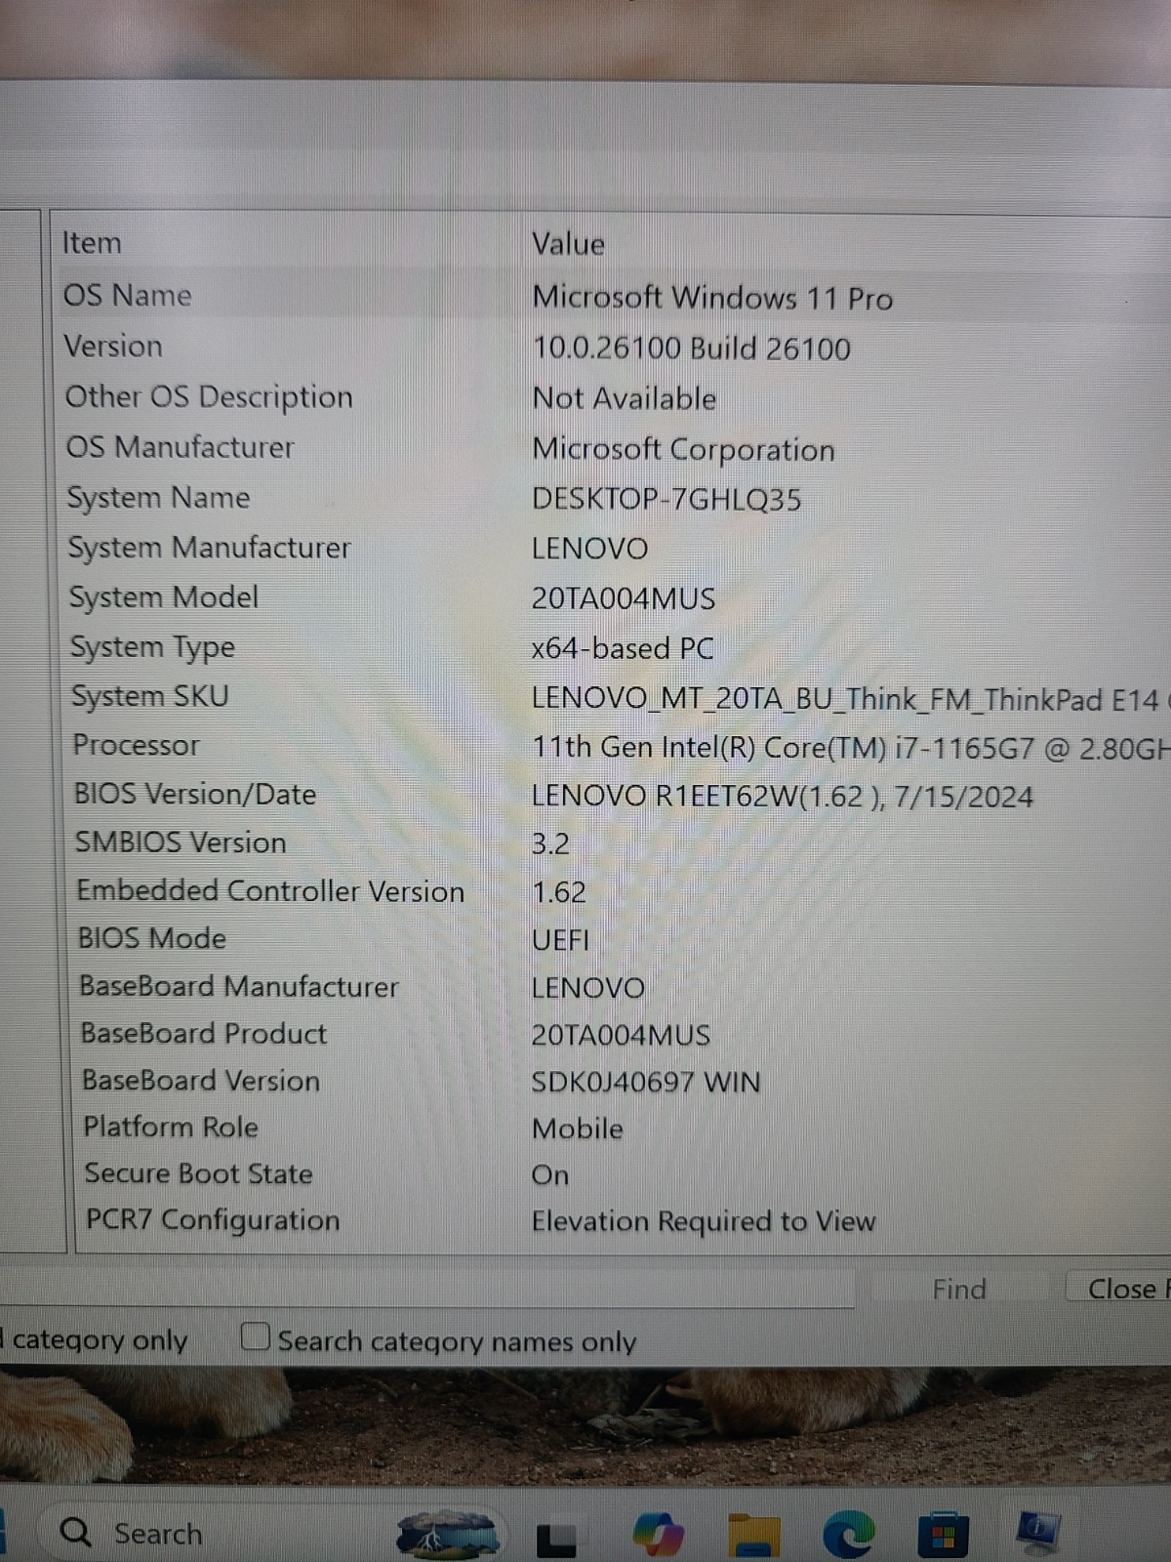This screenshot has width=1171, height=1562.
Task: Click the value SDK0J40697 WIN
Action: [x=646, y=1082]
